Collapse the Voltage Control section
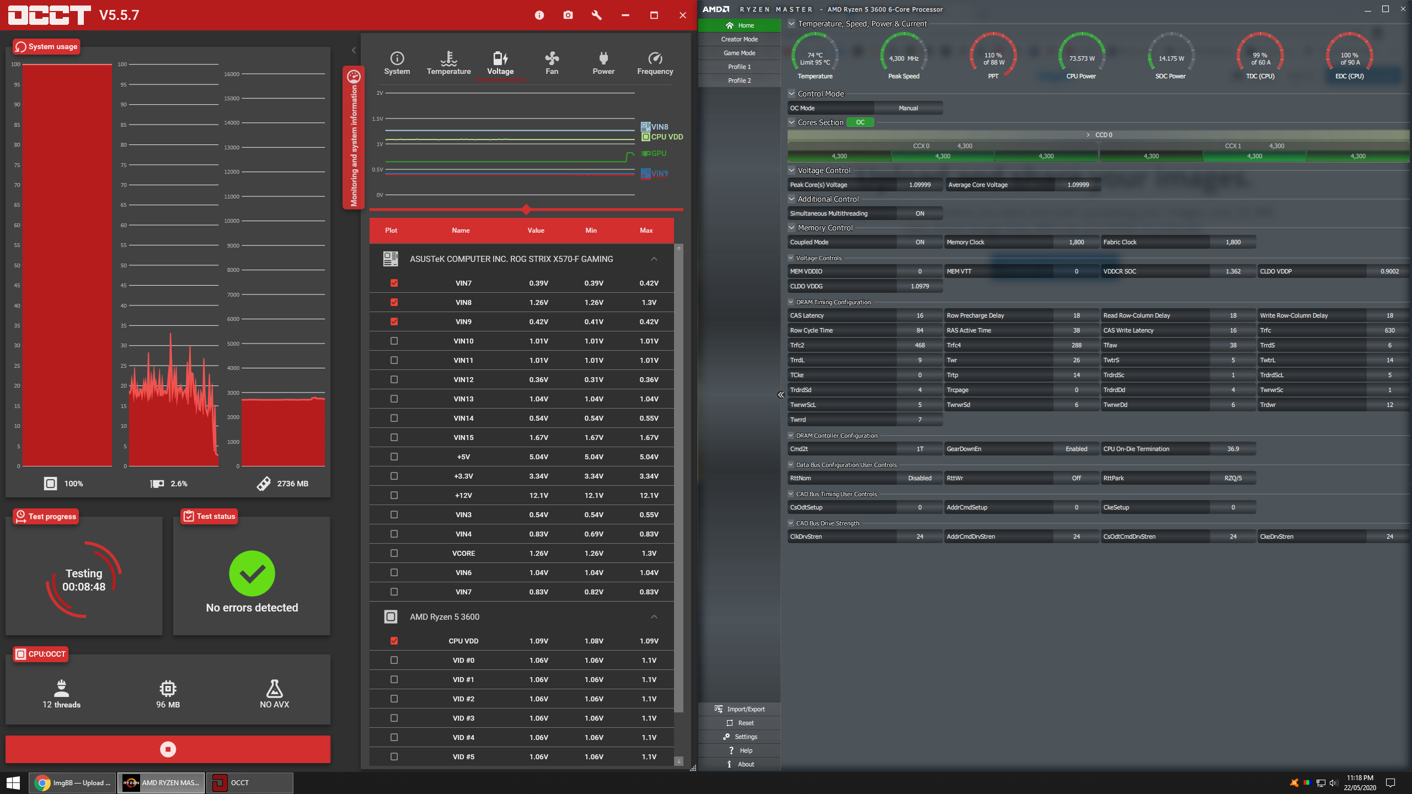This screenshot has height=794, width=1412. click(x=791, y=170)
